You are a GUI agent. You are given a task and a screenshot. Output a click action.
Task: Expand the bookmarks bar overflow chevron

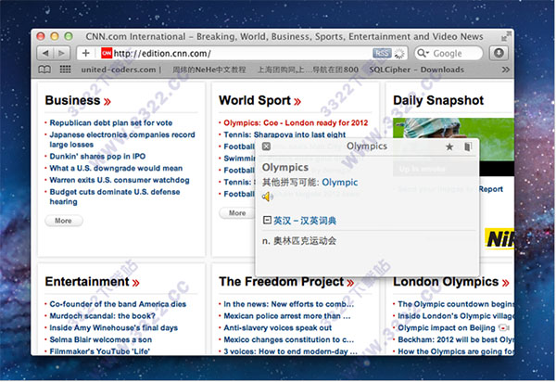point(506,70)
